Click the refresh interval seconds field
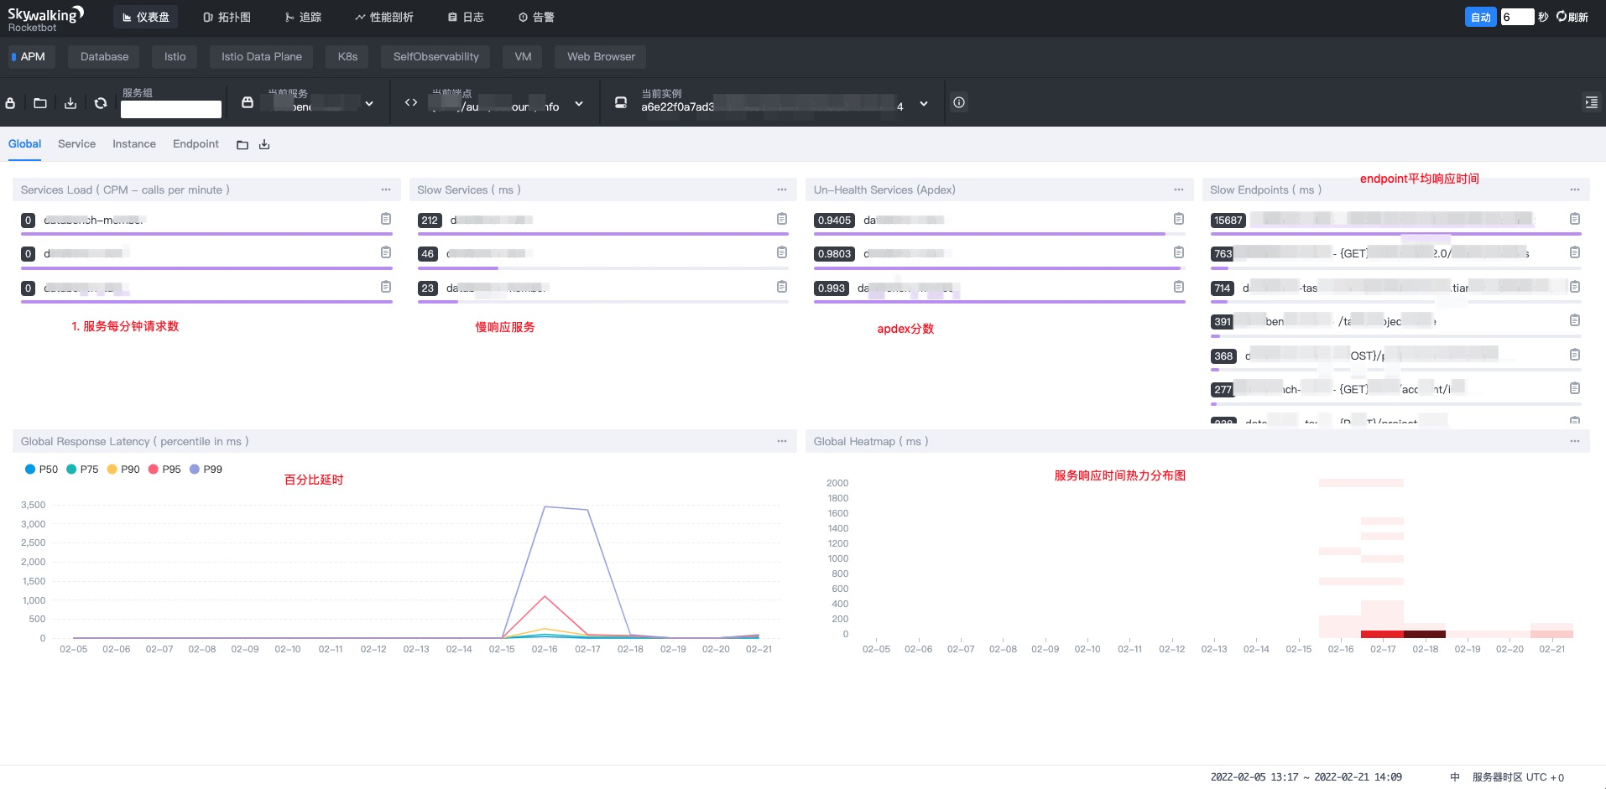Image resolution: width=1606 pixels, height=789 pixels. point(1517,17)
